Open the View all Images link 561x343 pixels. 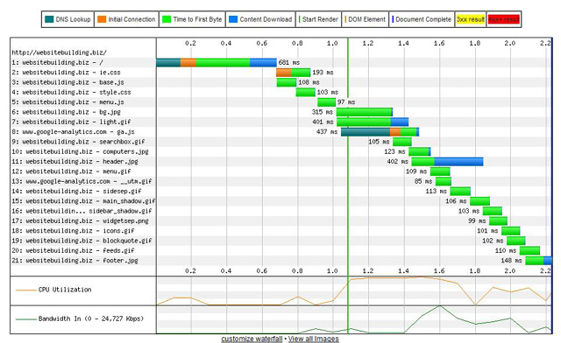click(314, 339)
